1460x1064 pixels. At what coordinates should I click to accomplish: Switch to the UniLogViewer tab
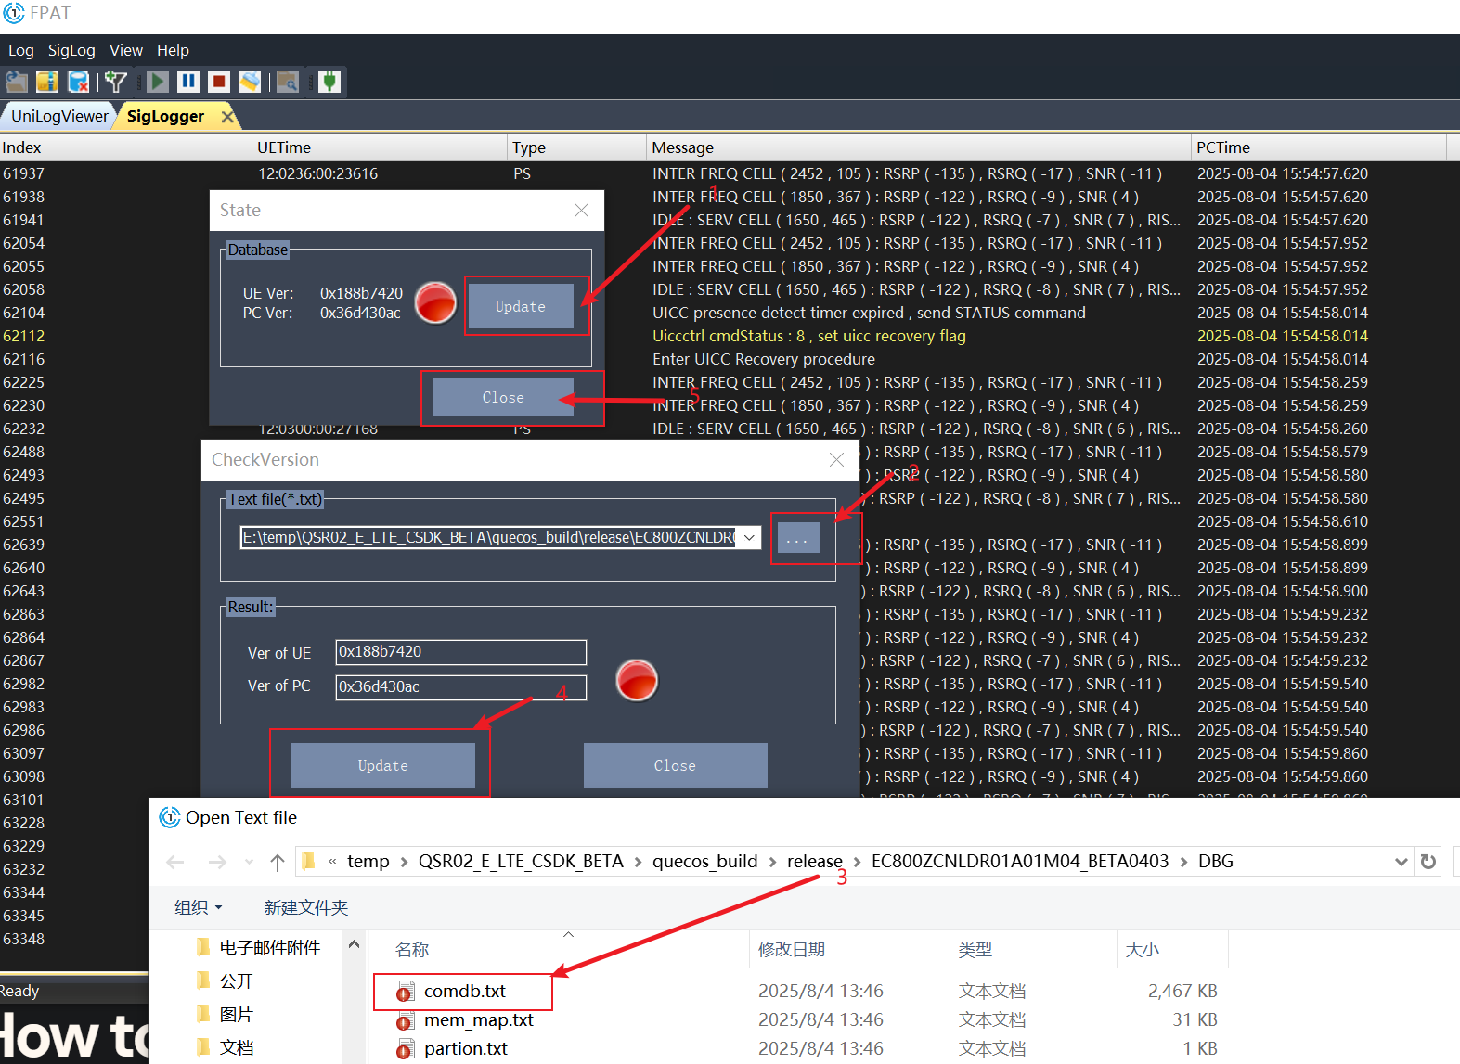click(x=59, y=116)
